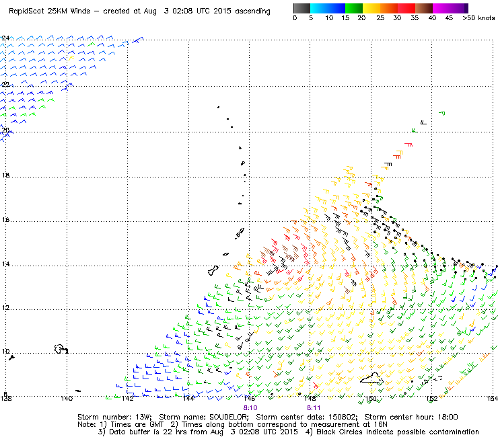This screenshot has width=498, height=437.
Task: Click the longitude label '152'
Action: [x=432, y=399]
